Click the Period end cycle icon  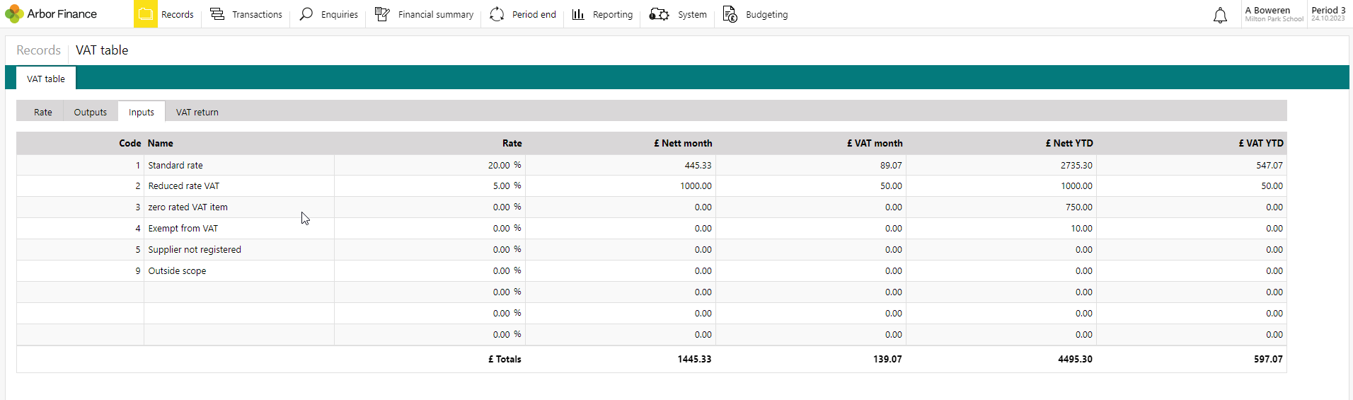(497, 14)
